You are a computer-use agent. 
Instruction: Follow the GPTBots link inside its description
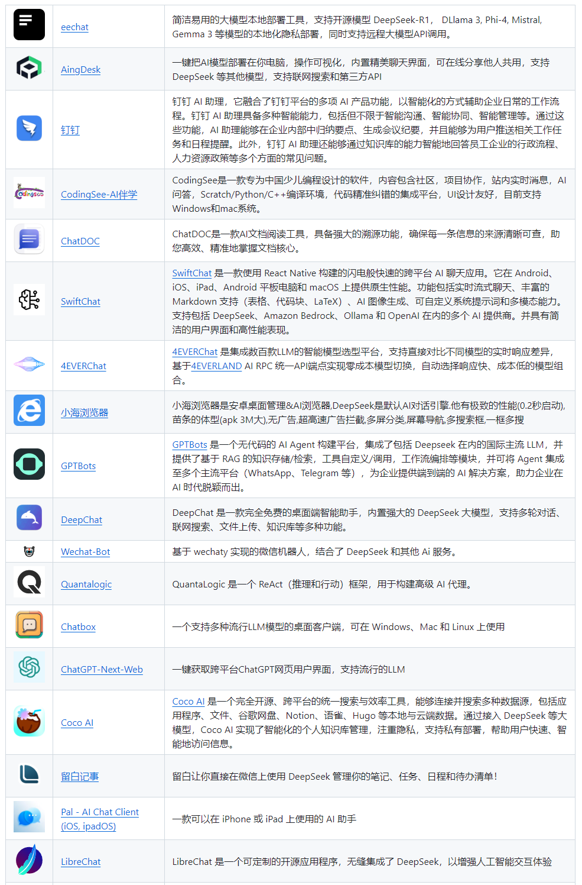pyautogui.click(x=190, y=445)
